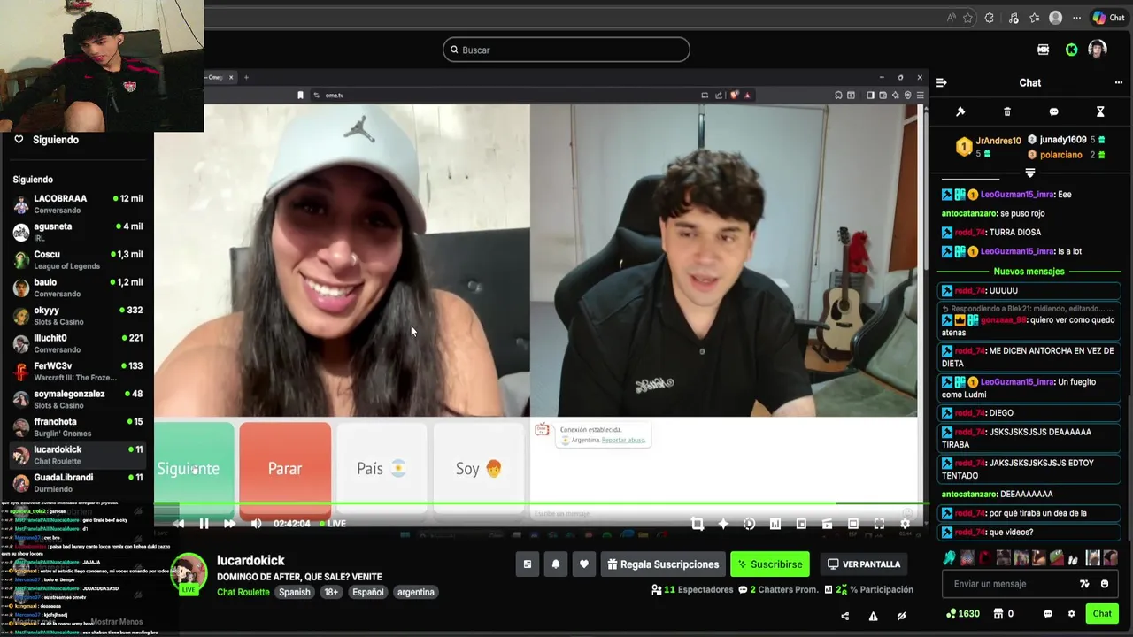Report the stream with warning triangle icon

tap(873, 616)
